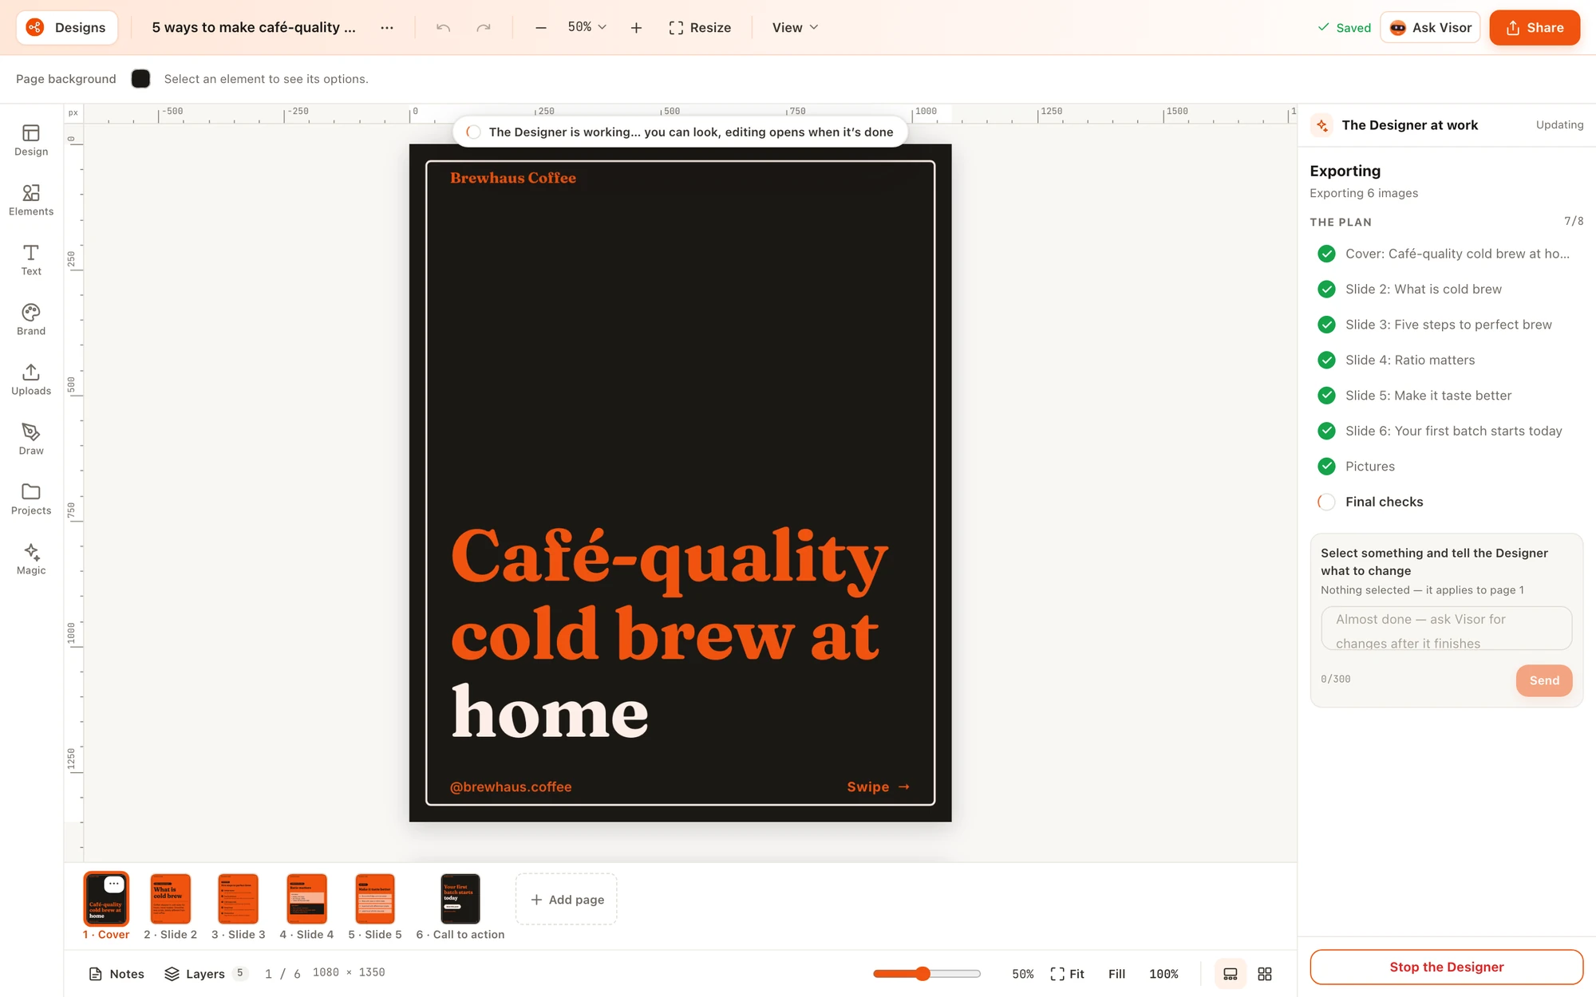The width and height of the screenshot is (1596, 997).
Task: Click the document title text
Action: (254, 28)
